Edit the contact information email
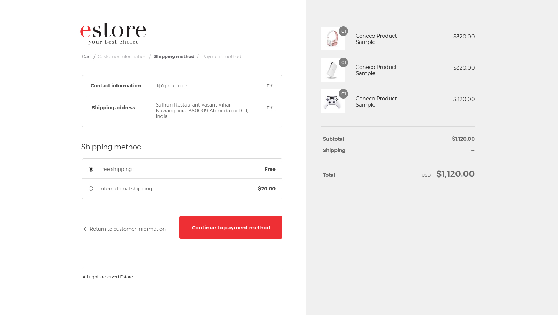The width and height of the screenshot is (558, 315). [271, 86]
